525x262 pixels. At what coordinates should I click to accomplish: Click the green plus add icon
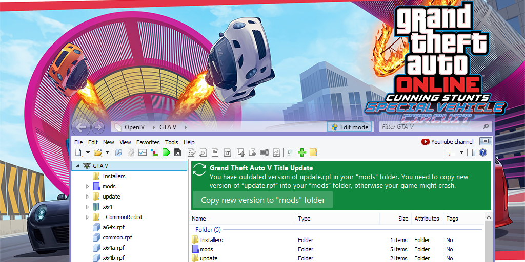click(x=302, y=152)
